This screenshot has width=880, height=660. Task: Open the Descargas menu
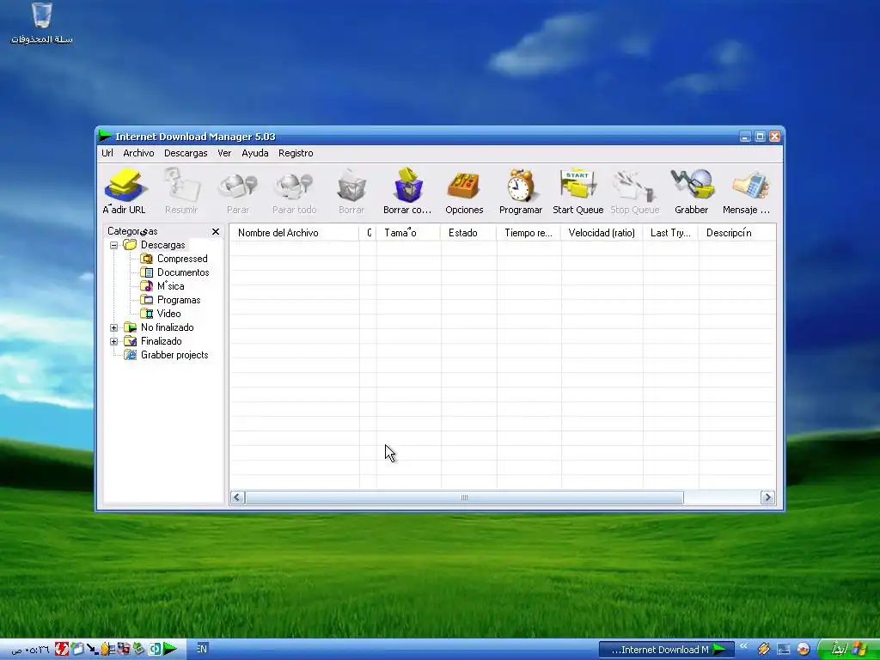click(x=186, y=153)
